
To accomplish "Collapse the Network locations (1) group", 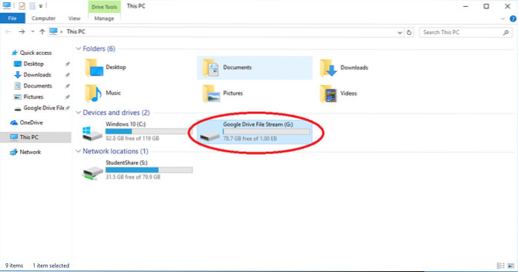I will point(78,151).
